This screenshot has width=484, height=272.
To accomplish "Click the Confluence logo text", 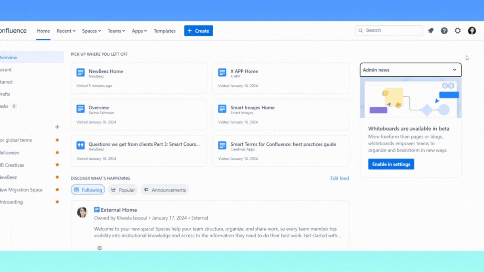I will point(13,31).
